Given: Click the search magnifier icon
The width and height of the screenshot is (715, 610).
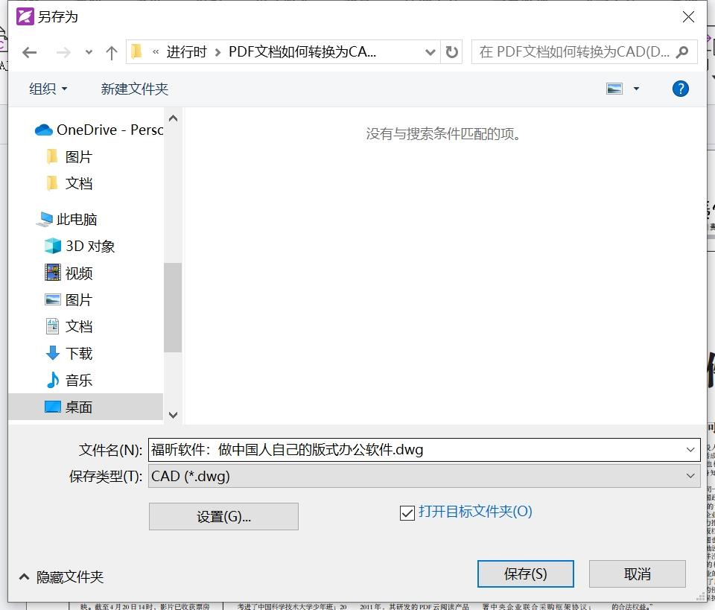Looking at the screenshot, I should [682, 52].
